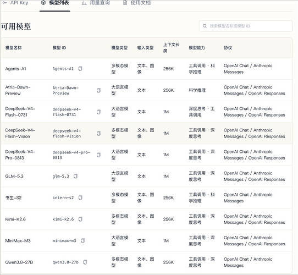This screenshot has height=275, width=298.
Task: Select the MiniMax-M3 model name
Action: coord(18,240)
